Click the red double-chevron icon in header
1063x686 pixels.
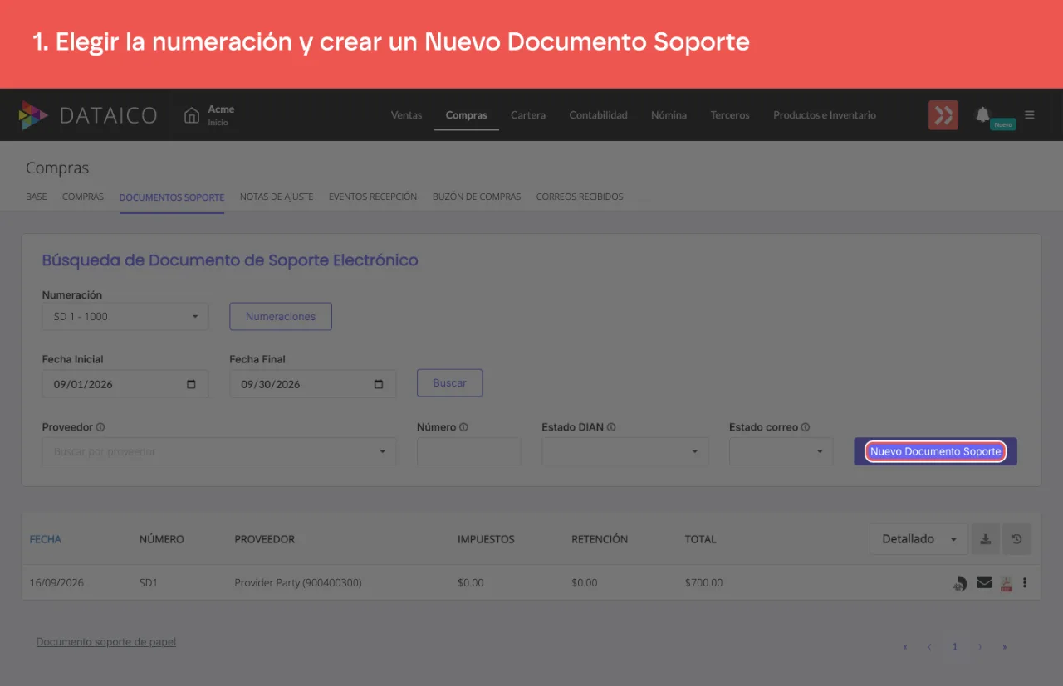[x=943, y=115]
